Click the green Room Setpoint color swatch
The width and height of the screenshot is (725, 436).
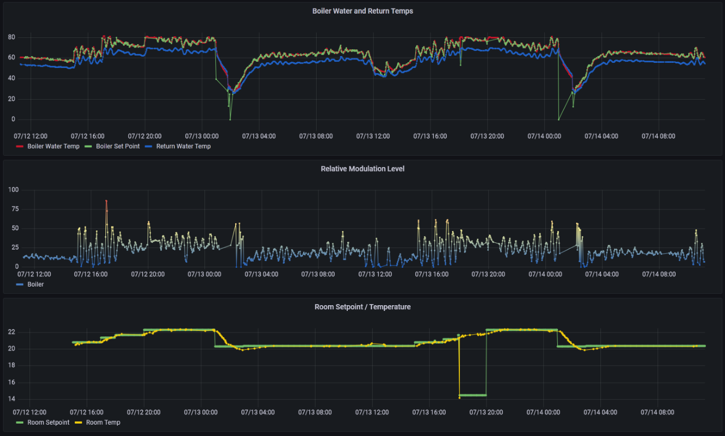(x=19, y=423)
